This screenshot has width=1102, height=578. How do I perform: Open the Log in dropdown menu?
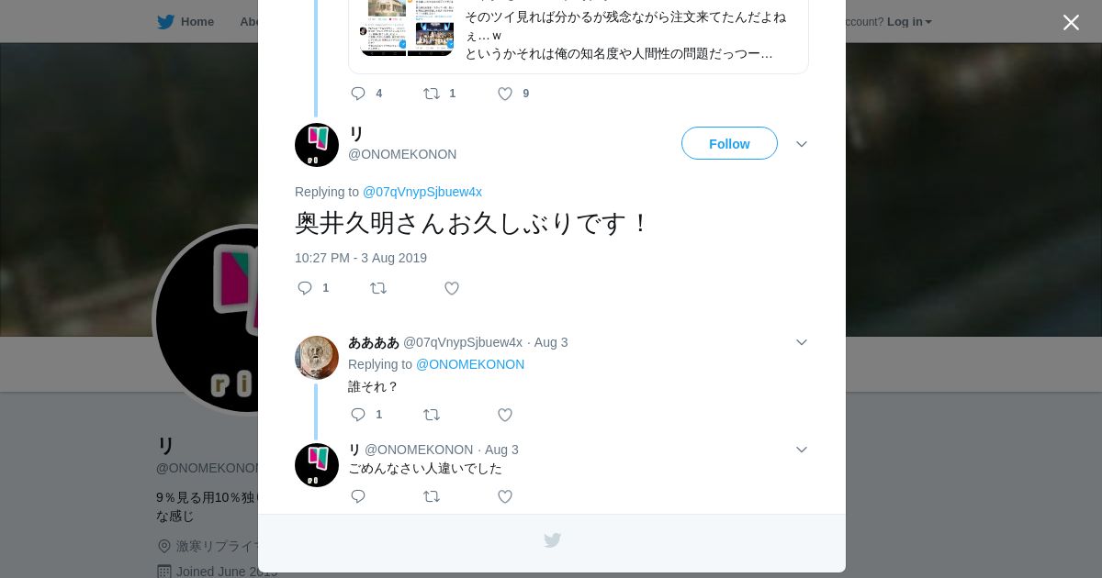[x=909, y=22]
